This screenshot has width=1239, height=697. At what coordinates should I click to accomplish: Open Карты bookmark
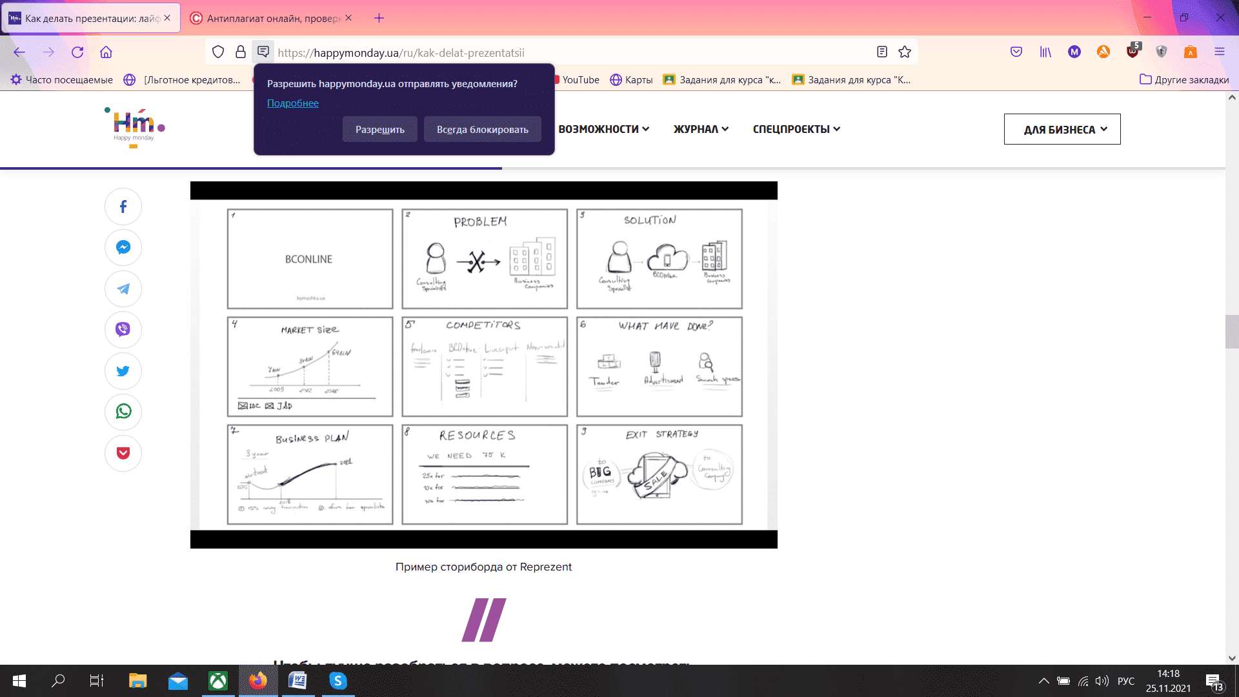click(x=631, y=80)
